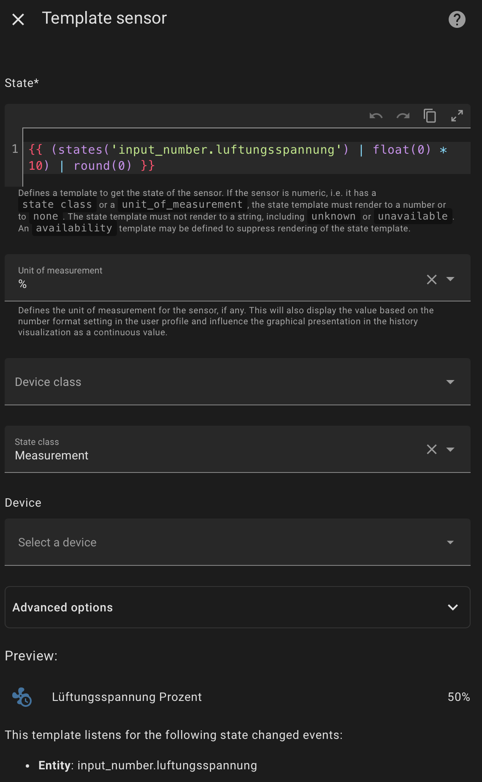Clear the Unit of measurement value
Screen dimensions: 482x782
coord(431,279)
